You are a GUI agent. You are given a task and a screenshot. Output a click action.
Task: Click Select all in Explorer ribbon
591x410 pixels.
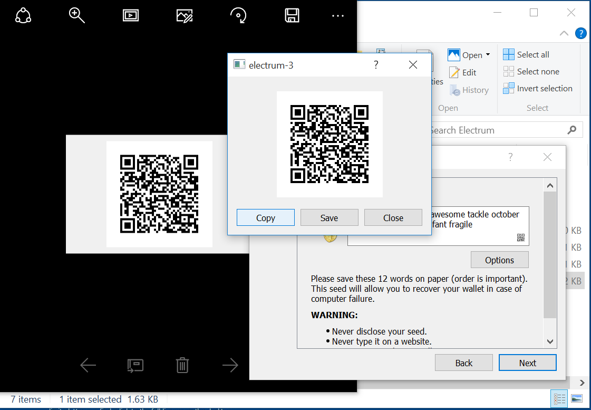(x=526, y=55)
